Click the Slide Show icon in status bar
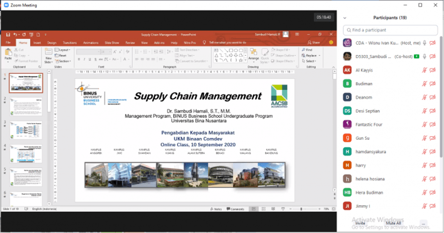Image resolution: width=444 pixels, height=233 pixels. pyautogui.click(x=283, y=209)
